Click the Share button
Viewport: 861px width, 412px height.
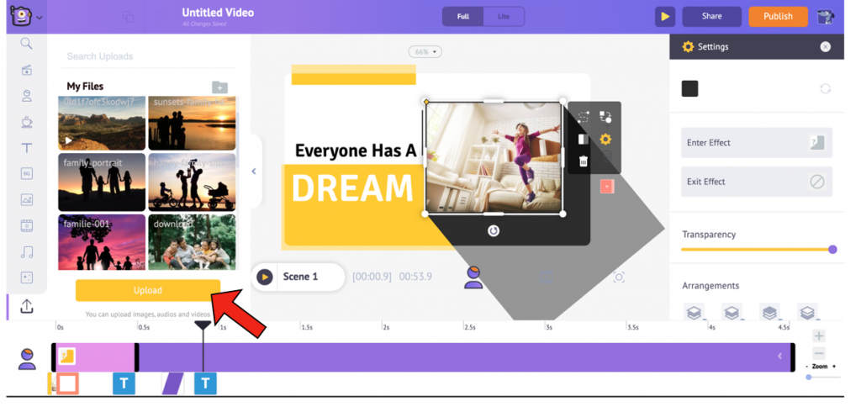click(x=711, y=17)
